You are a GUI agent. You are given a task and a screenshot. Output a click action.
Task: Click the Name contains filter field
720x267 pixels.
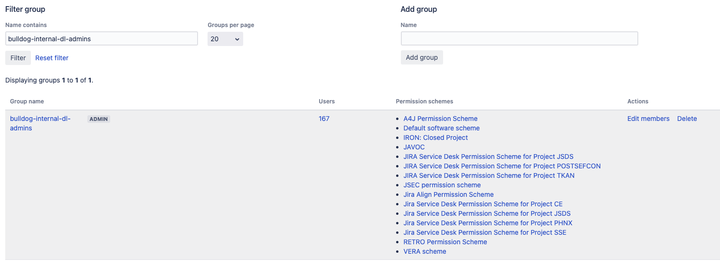click(x=101, y=39)
